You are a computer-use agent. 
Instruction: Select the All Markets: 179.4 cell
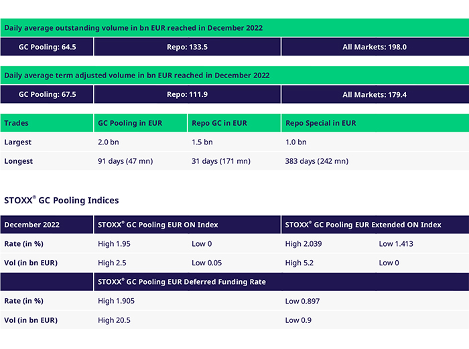375,94
